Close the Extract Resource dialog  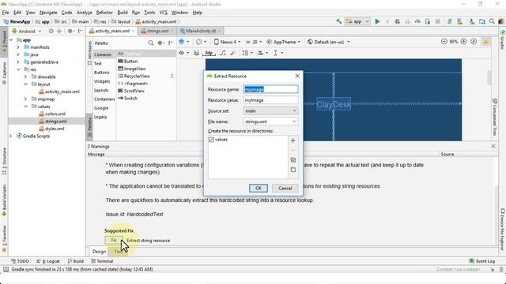pyautogui.click(x=297, y=76)
